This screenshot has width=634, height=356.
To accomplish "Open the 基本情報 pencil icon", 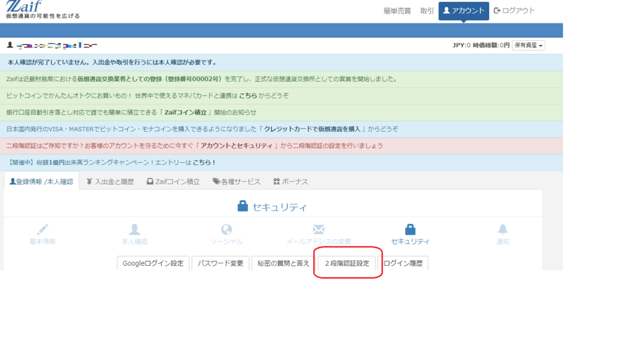I will [x=43, y=230].
